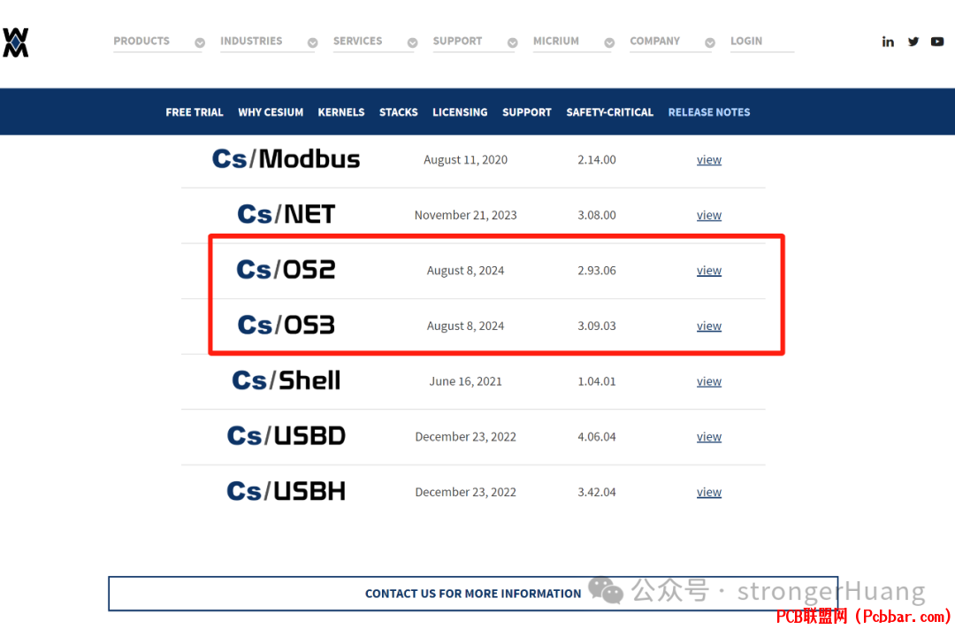Click the Cs/OS3 version 3.09.03

coord(597,326)
